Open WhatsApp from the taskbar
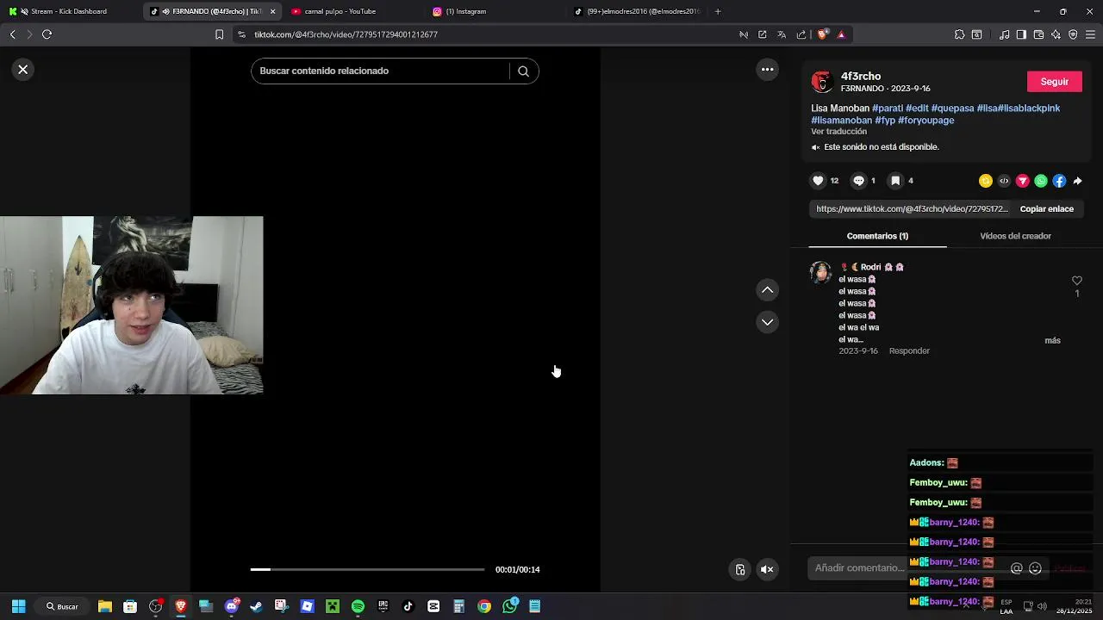 coord(510,606)
